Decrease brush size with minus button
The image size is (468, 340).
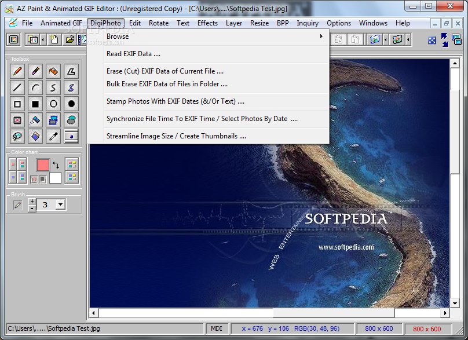pyautogui.click(x=32, y=209)
